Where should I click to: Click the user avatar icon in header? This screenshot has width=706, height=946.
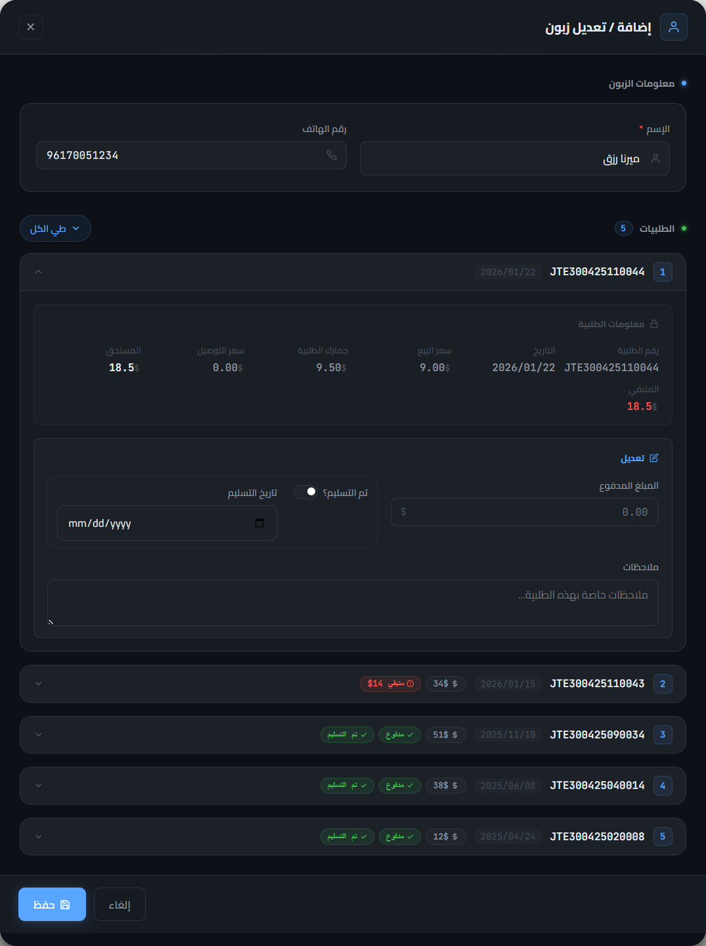coord(674,27)
